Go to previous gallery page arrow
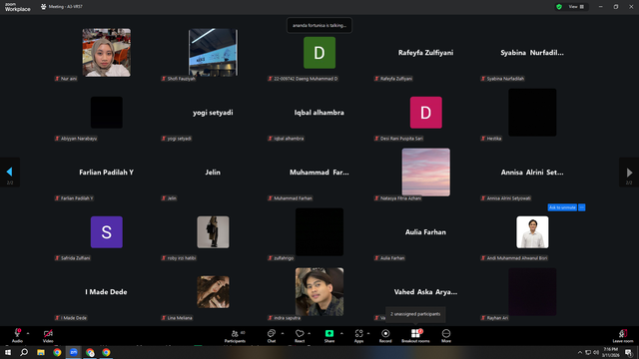 (x=10, y=173)
